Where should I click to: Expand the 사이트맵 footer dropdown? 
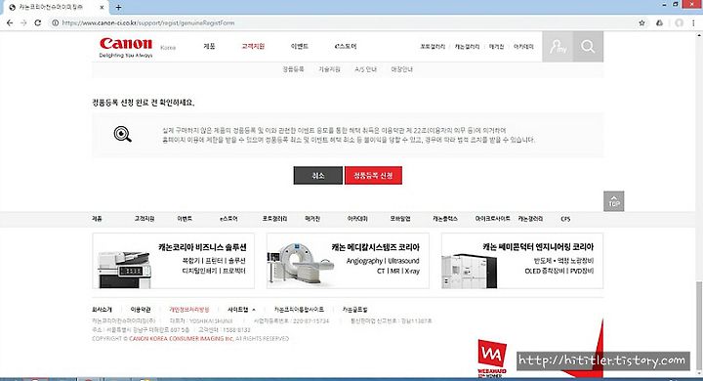point(242,310)
